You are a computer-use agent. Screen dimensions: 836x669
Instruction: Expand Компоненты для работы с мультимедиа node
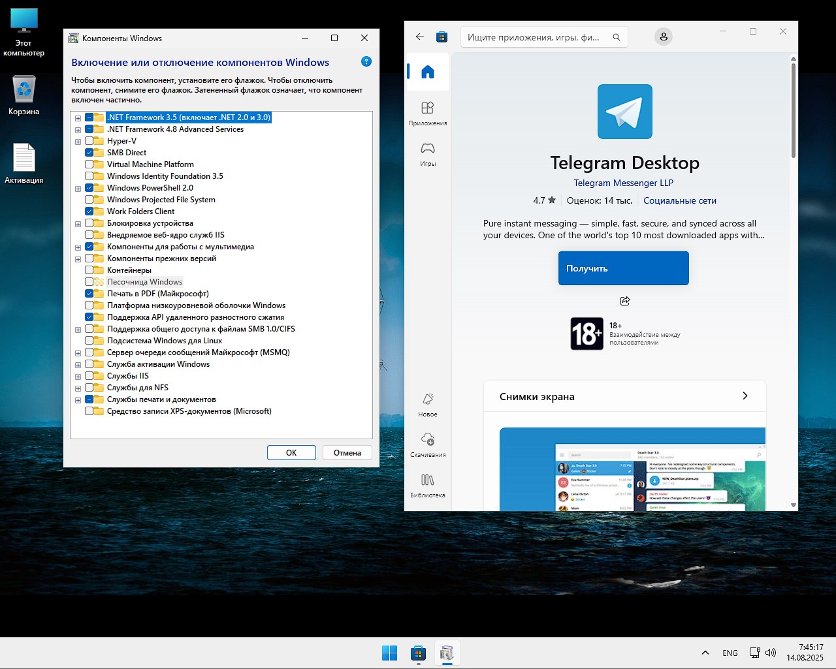[x=78, y=247]
